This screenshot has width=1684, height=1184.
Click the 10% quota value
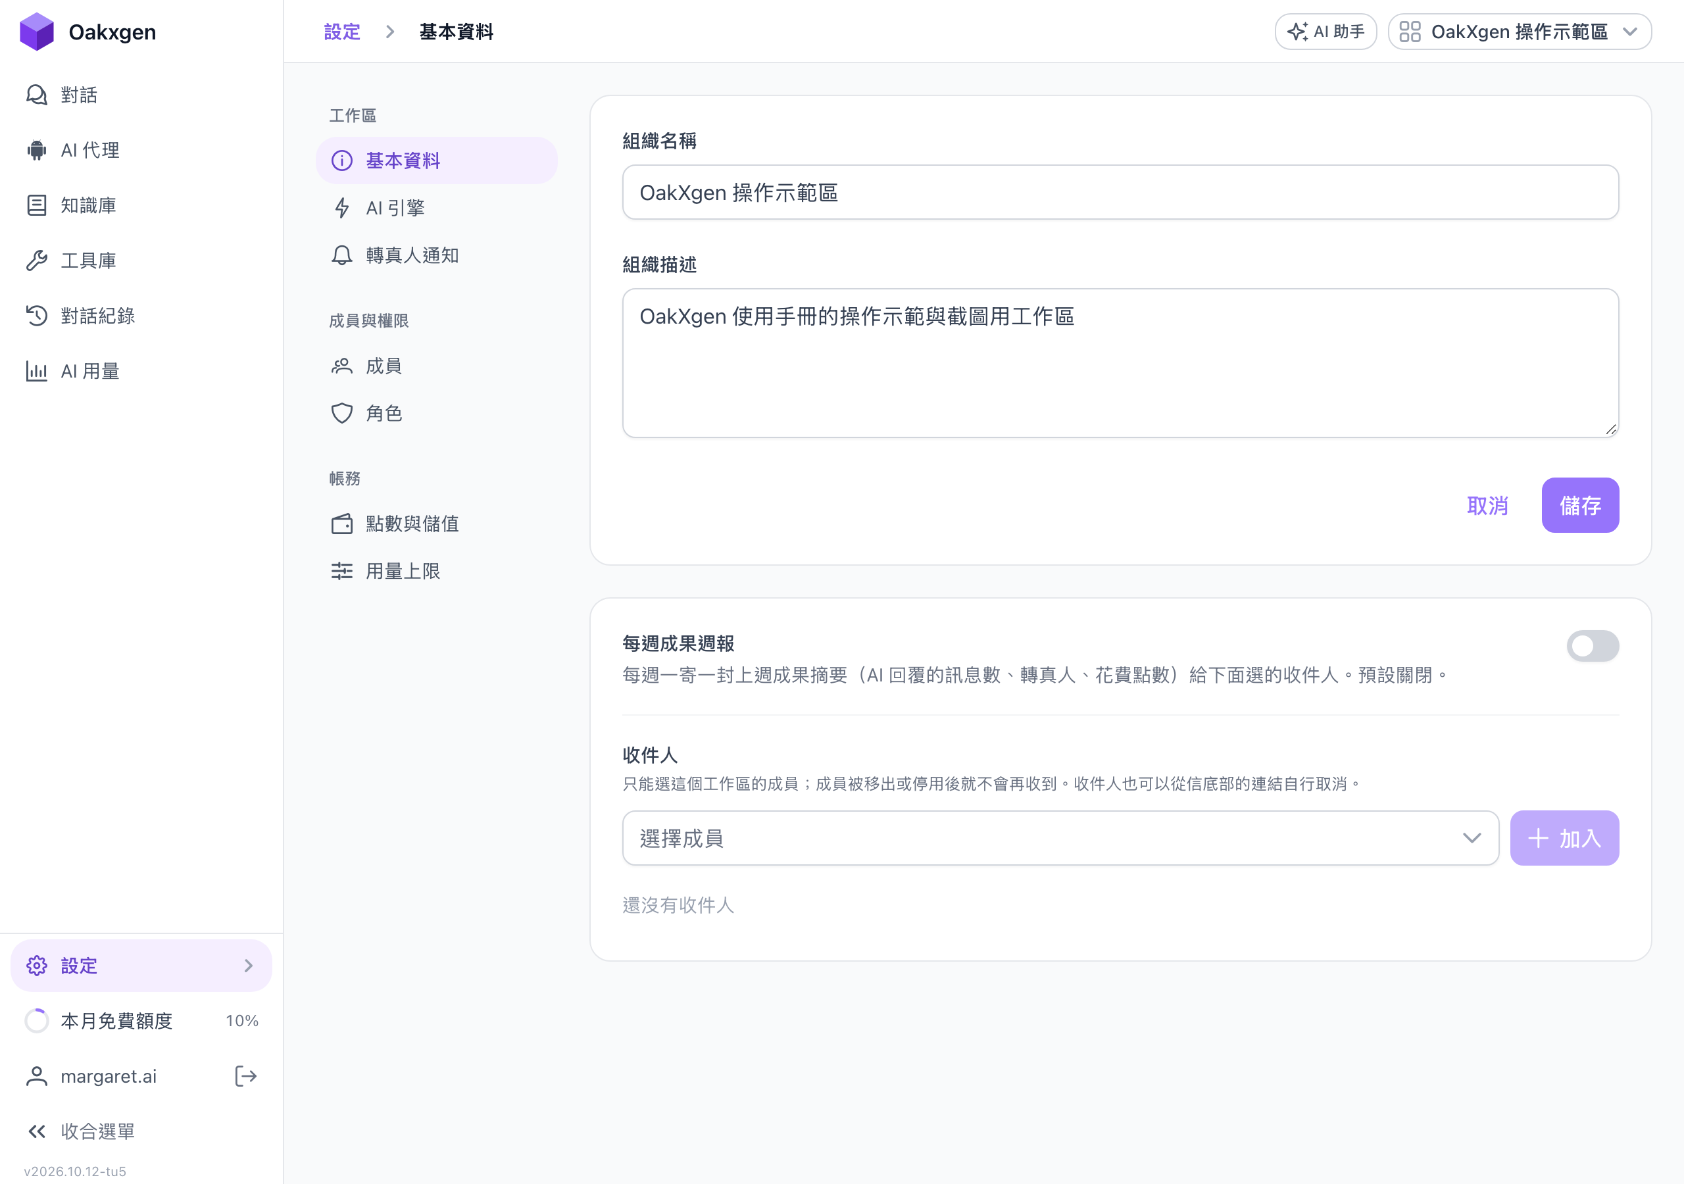click(242, 1020)
